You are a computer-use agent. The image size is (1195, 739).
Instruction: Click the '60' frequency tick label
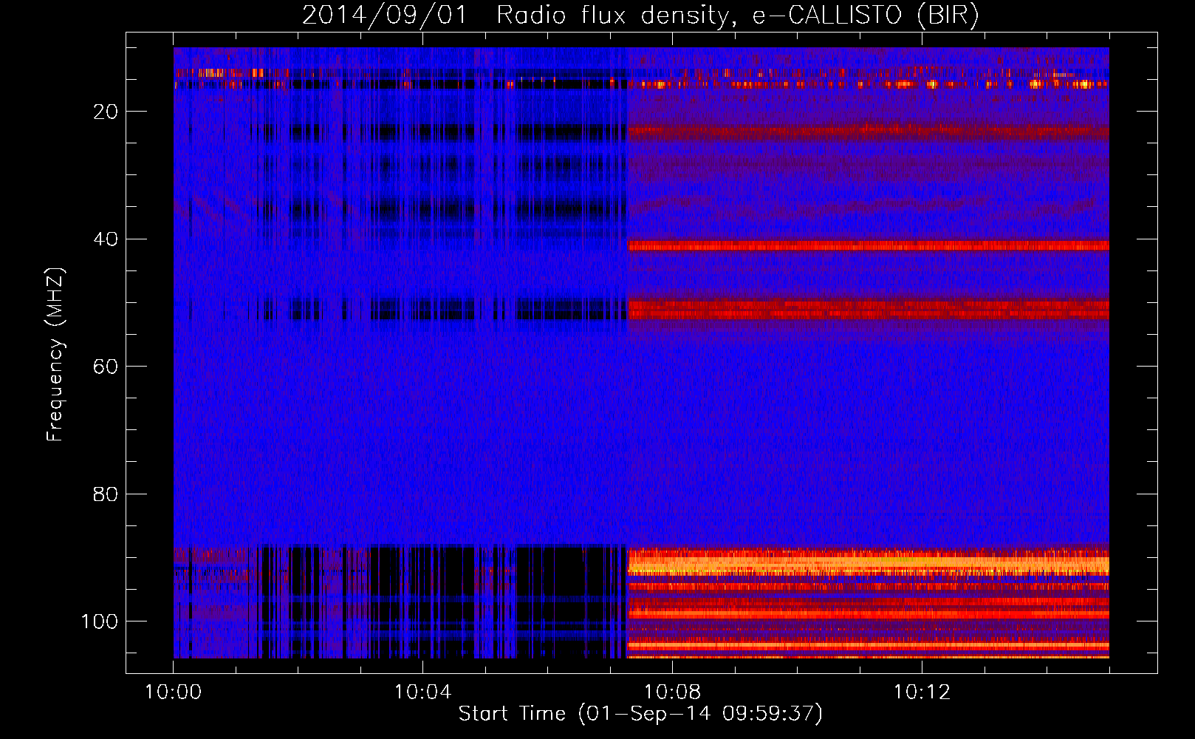point(106,367)
